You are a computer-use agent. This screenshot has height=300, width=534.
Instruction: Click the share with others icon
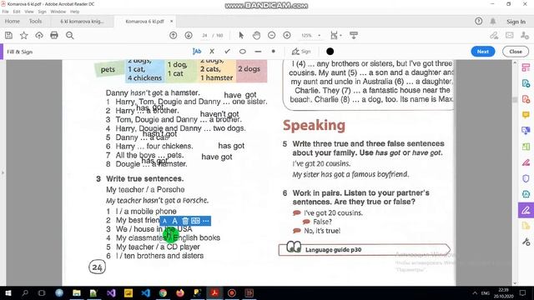tap(525, 35)
